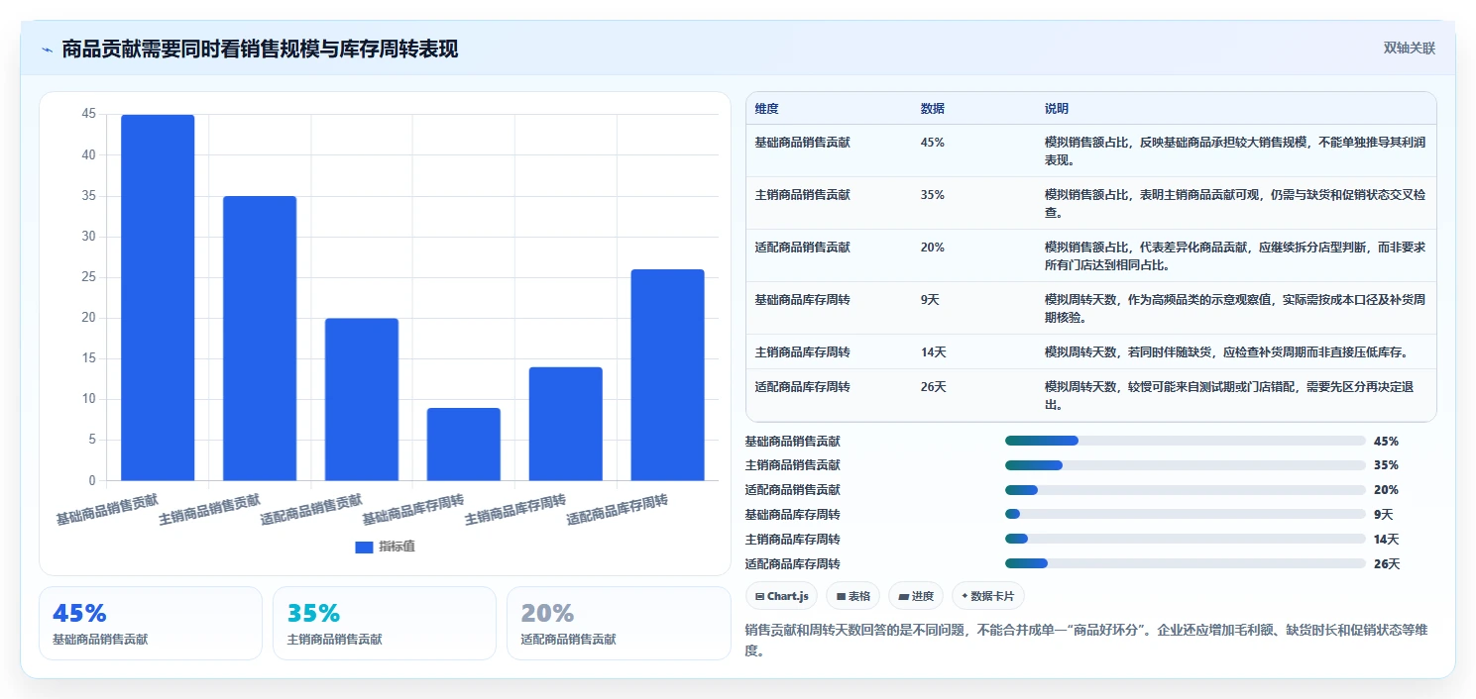Select the 基础商品销售贡献 table row label
The image size is (1476, 699).
point(802,143)
